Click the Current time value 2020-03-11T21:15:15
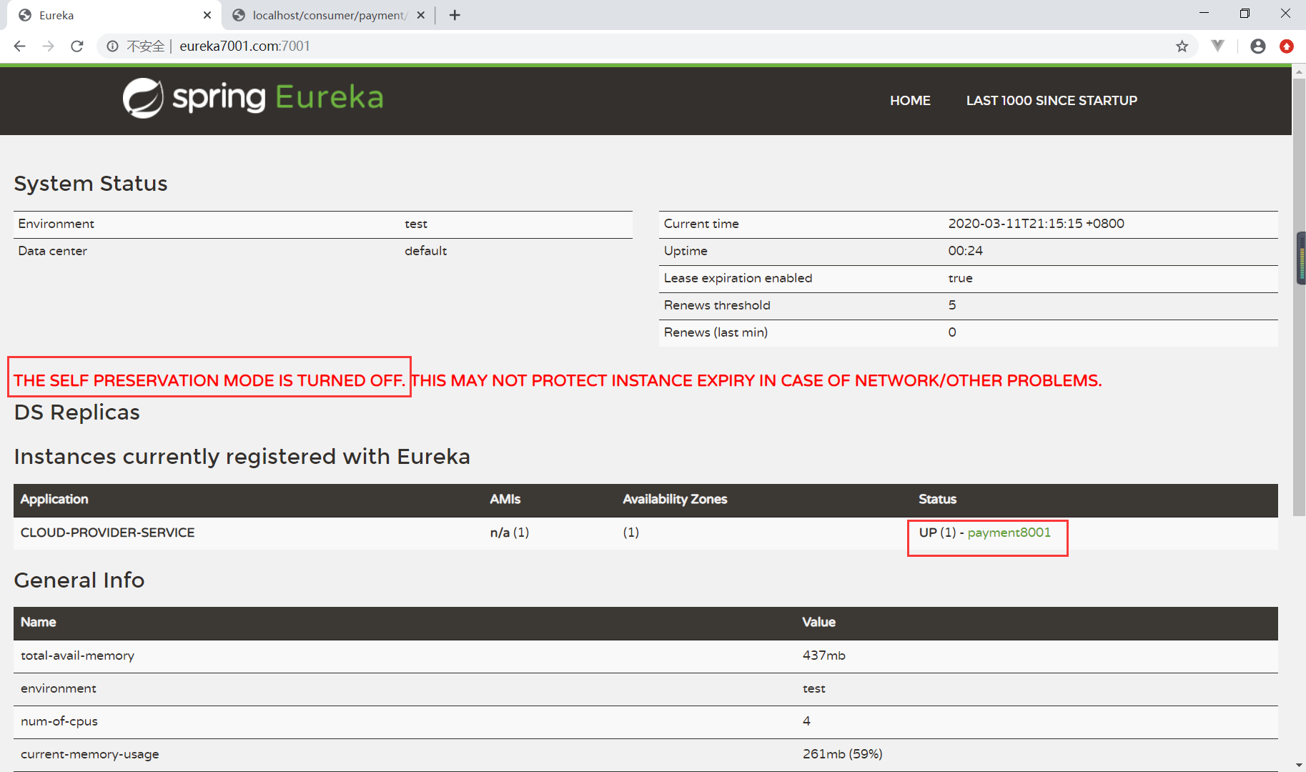 [x=1036, y=224]
